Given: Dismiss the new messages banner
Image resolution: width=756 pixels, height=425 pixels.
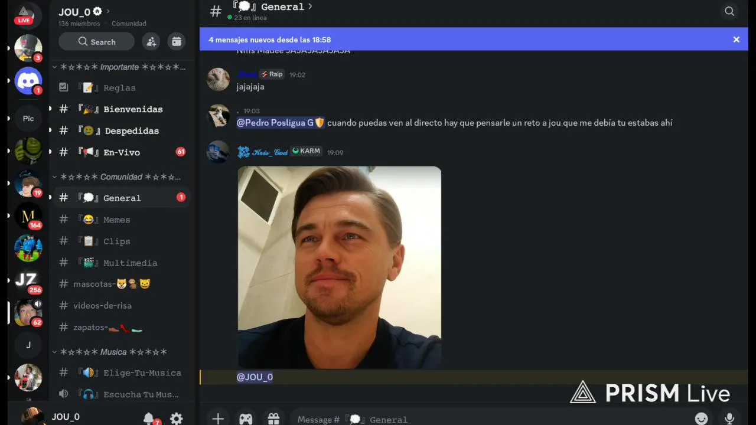Looking at the screenshot, I should [x=736, y=40].
